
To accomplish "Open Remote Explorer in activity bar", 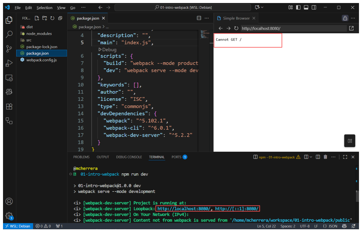I will tap(9, 78).
